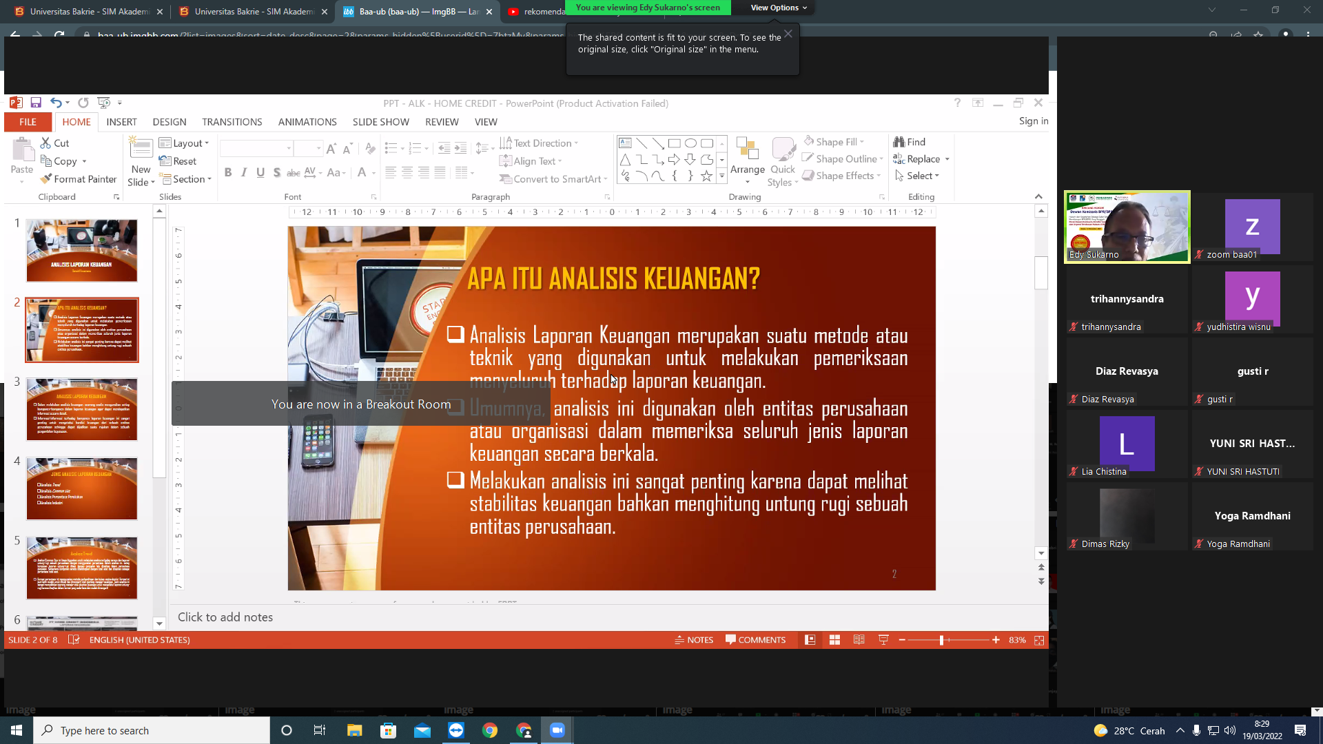Pick the Oval shape in shapes gallery
Viewport: 1323px width, 744px height.
coord(690,143)
